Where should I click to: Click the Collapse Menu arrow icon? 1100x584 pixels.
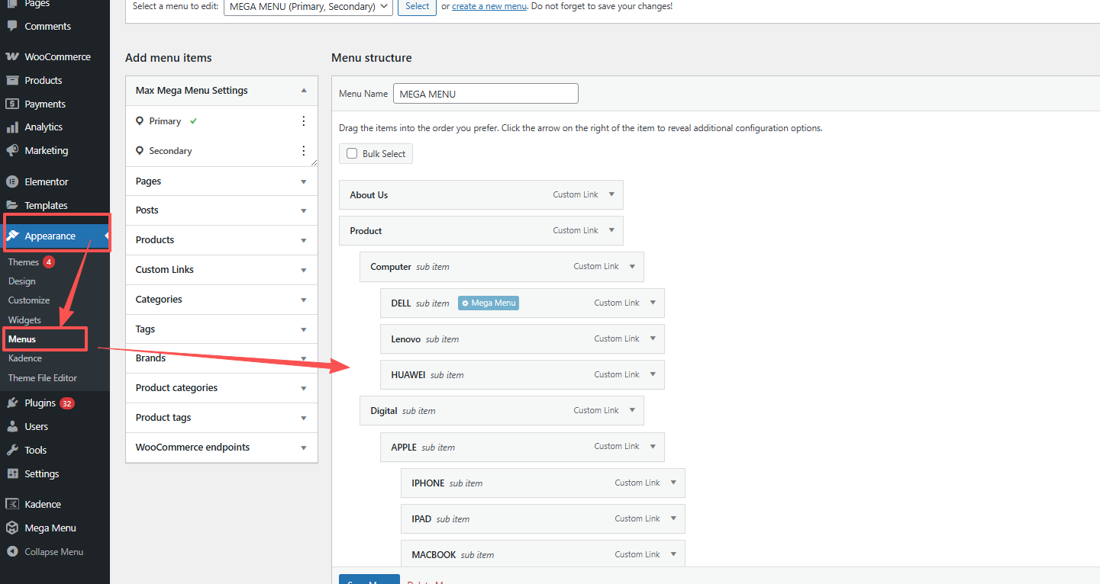[12, 551]
